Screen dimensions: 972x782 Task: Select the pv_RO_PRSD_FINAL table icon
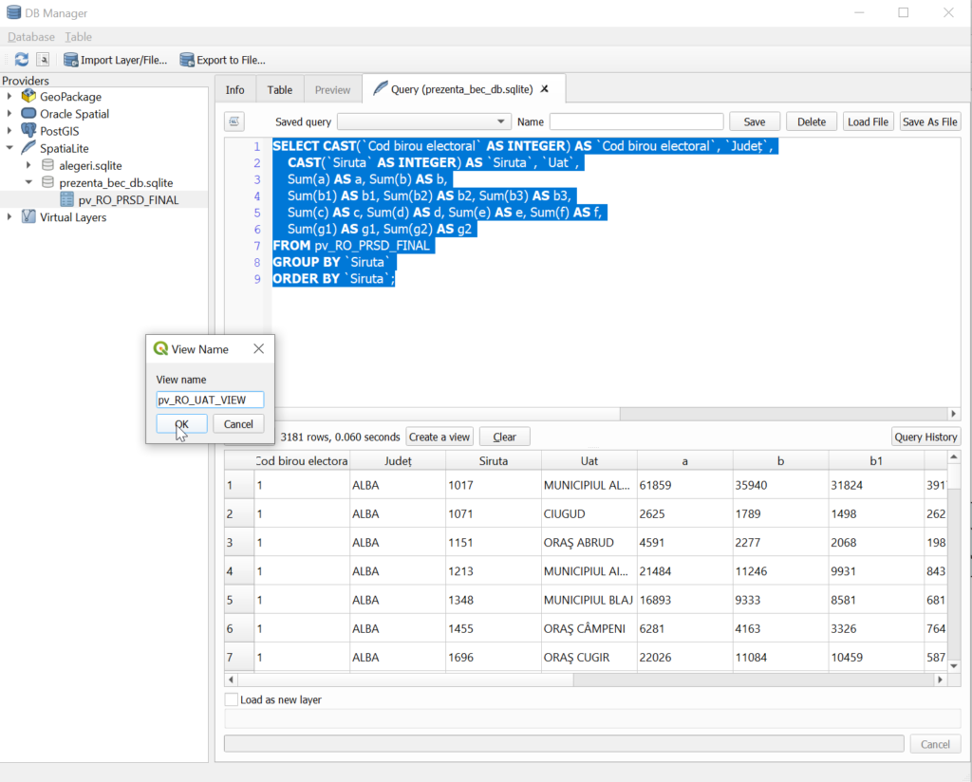67,199
